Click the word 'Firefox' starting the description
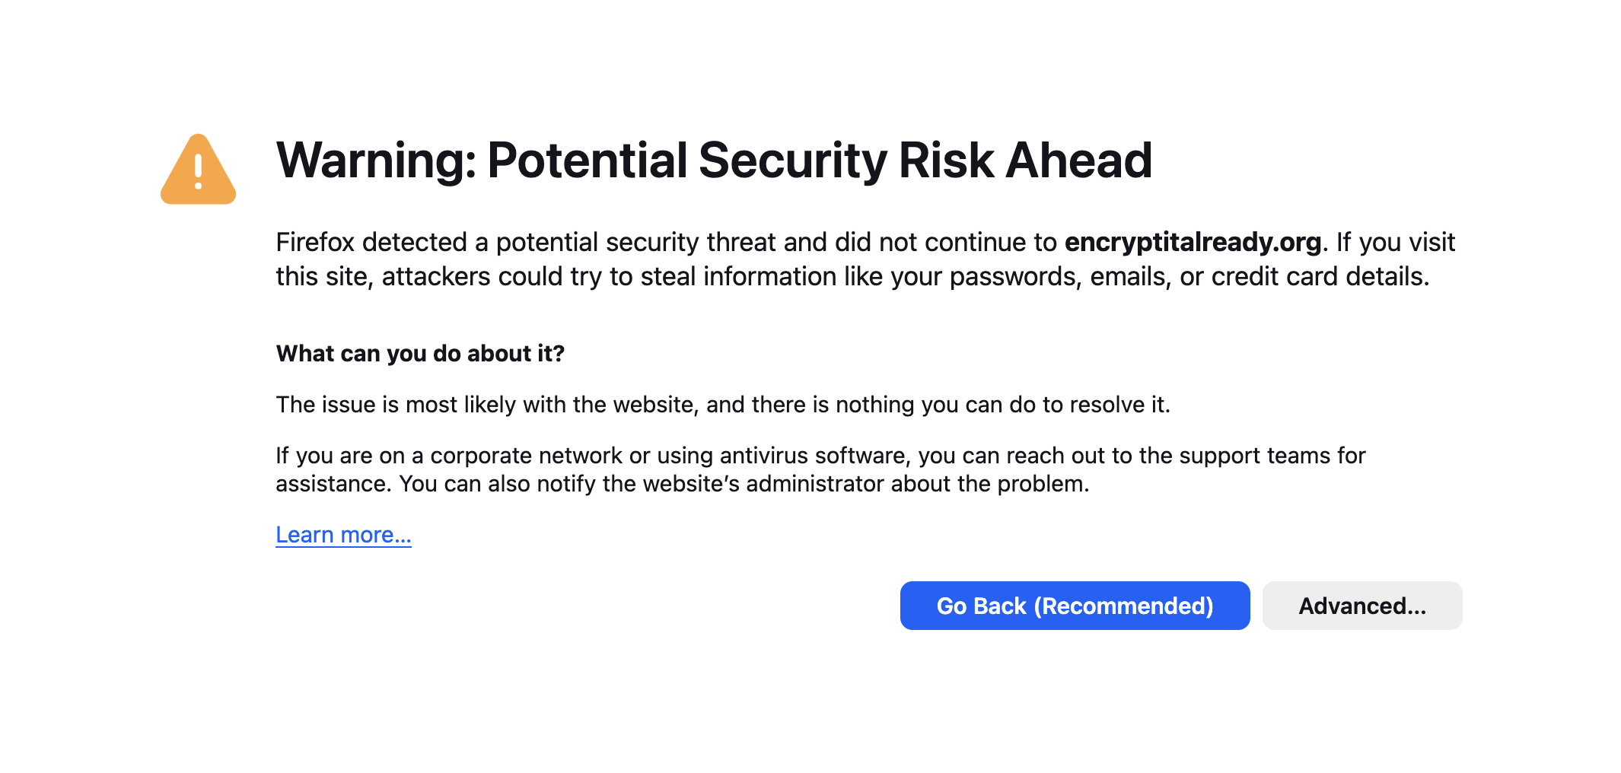The width and height of the screenshot is (1621, 773). [314, 242]
